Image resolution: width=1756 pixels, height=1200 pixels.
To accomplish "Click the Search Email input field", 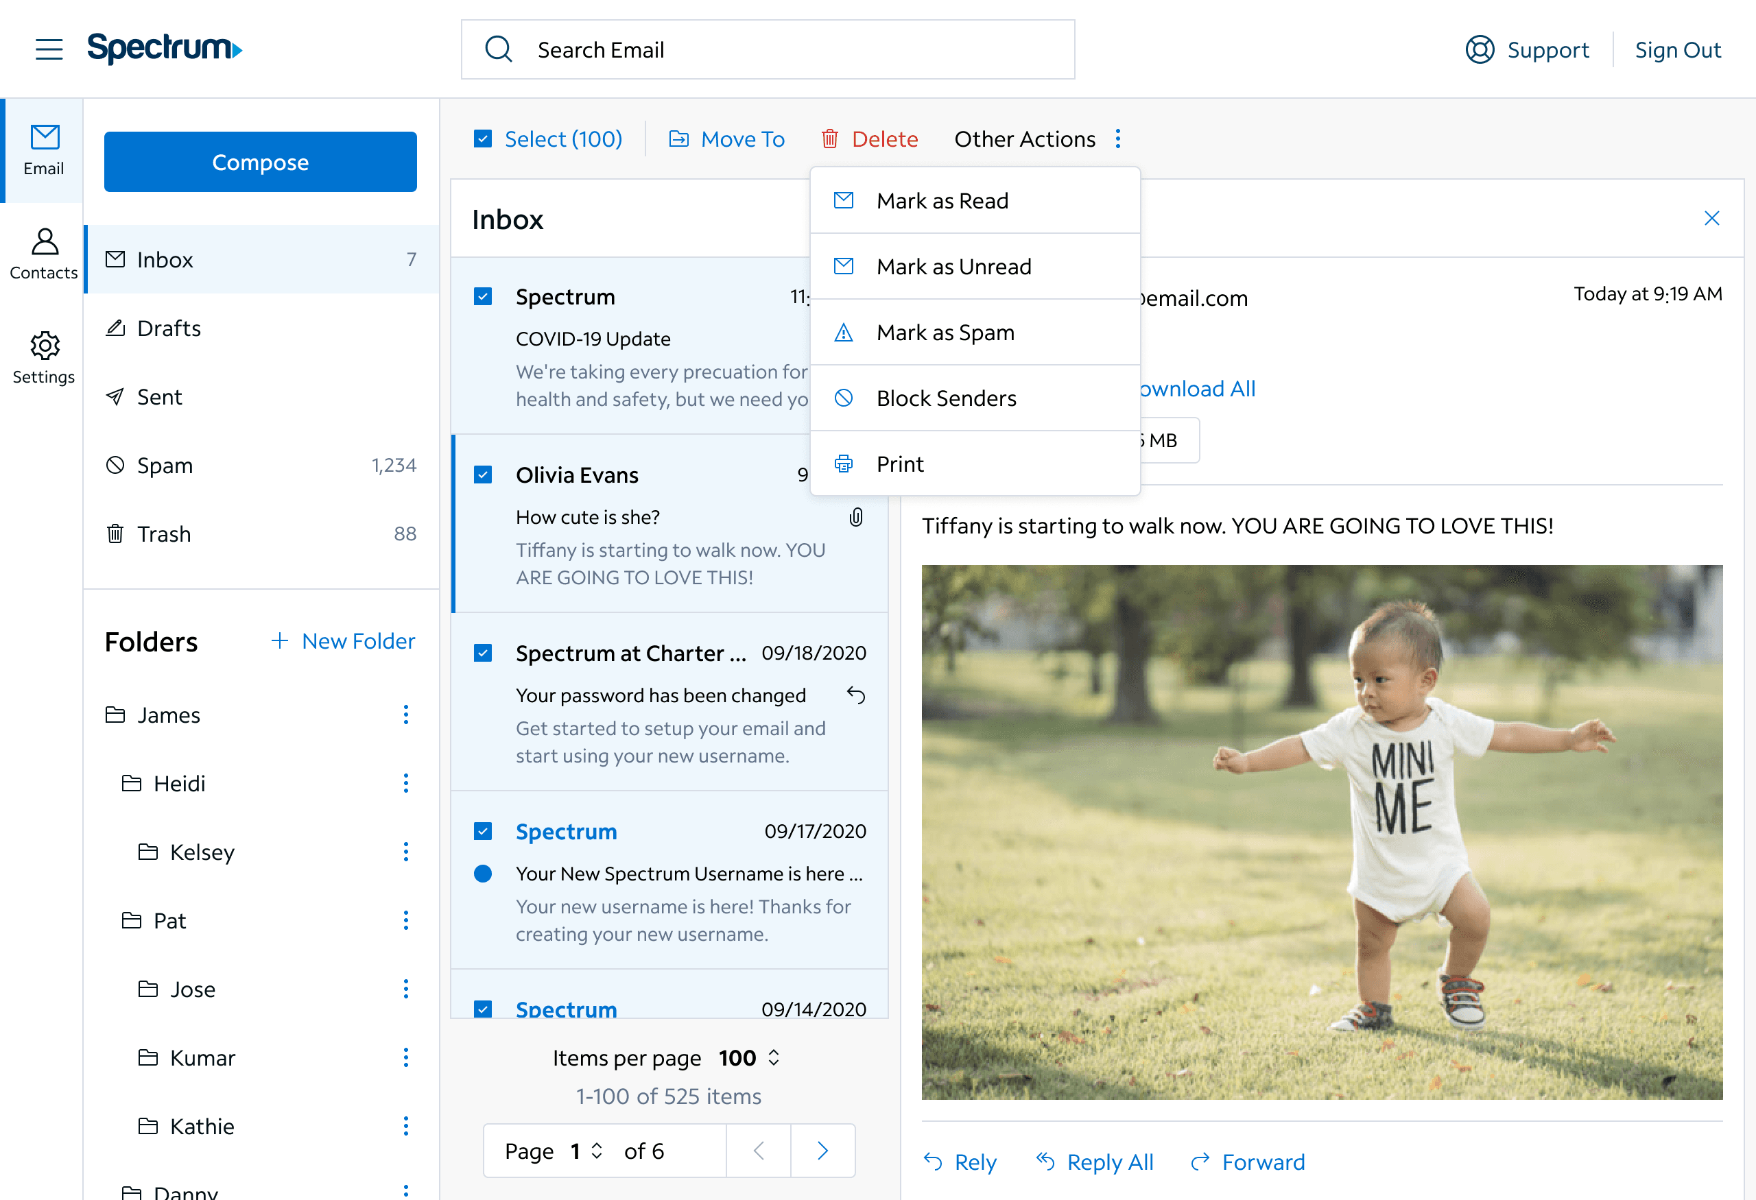I will (x=768, y=50).
